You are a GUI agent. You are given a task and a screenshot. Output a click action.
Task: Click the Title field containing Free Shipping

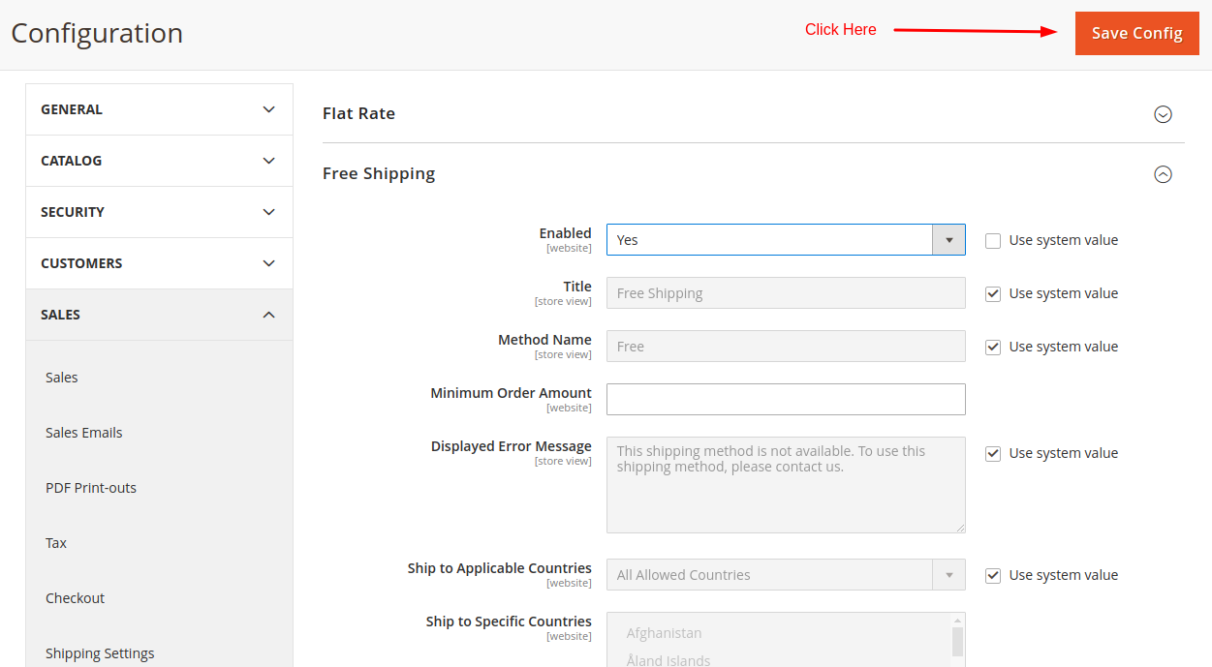coord(786,293)
